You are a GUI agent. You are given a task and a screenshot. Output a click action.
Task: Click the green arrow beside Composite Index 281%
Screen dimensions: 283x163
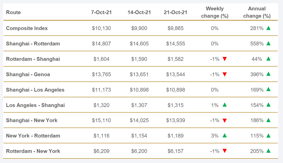coord(268,28)
